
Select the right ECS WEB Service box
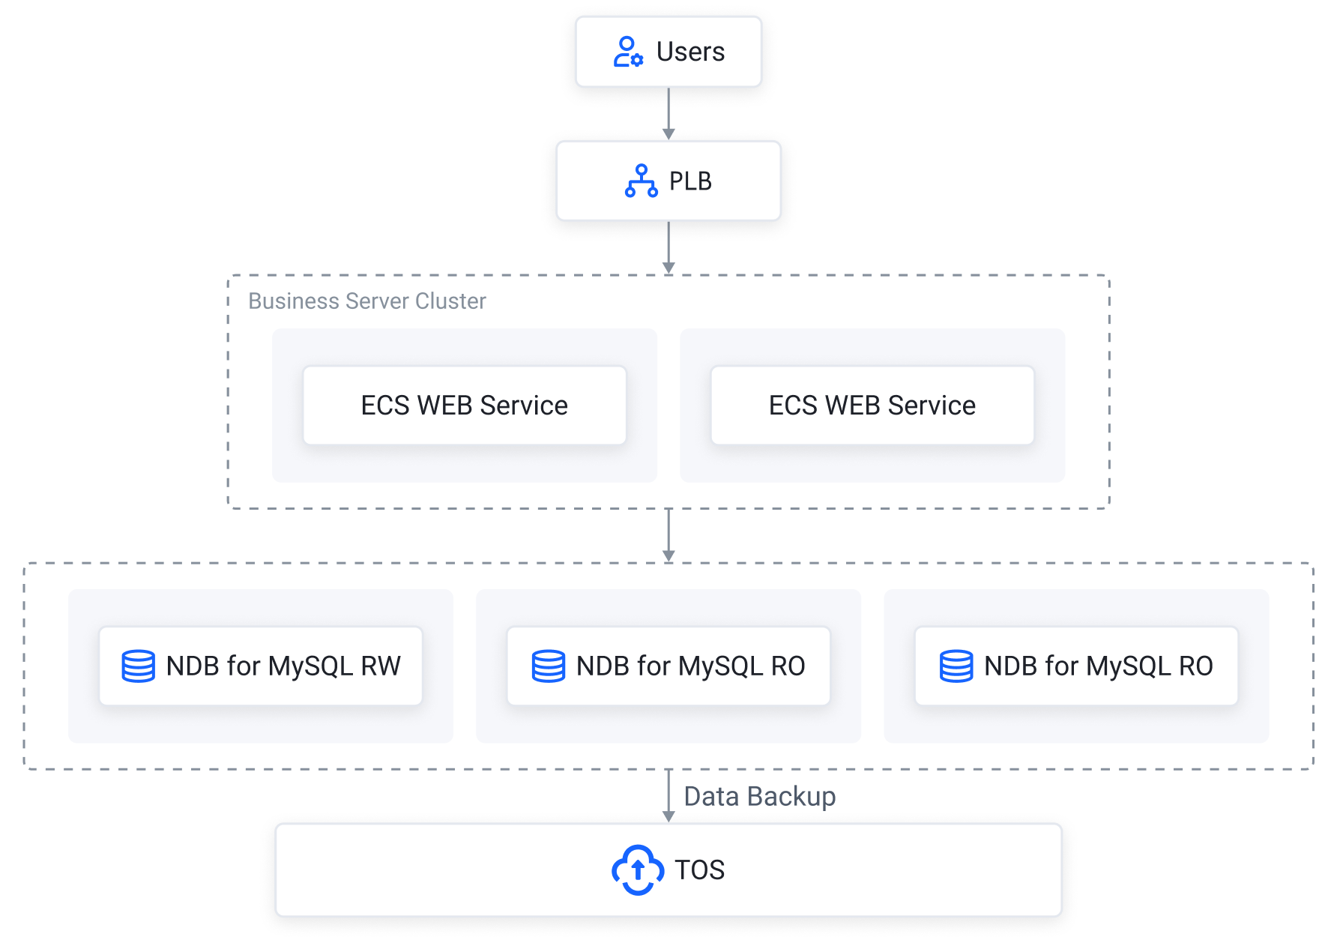(872, 406)
